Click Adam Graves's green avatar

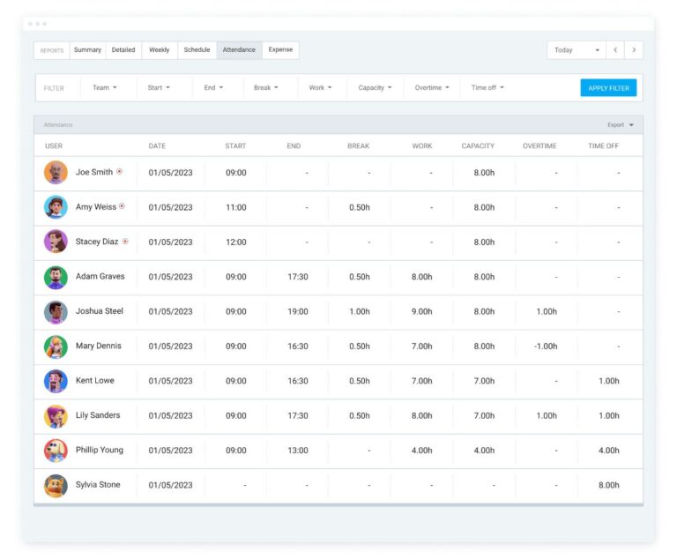pos(56,277)
